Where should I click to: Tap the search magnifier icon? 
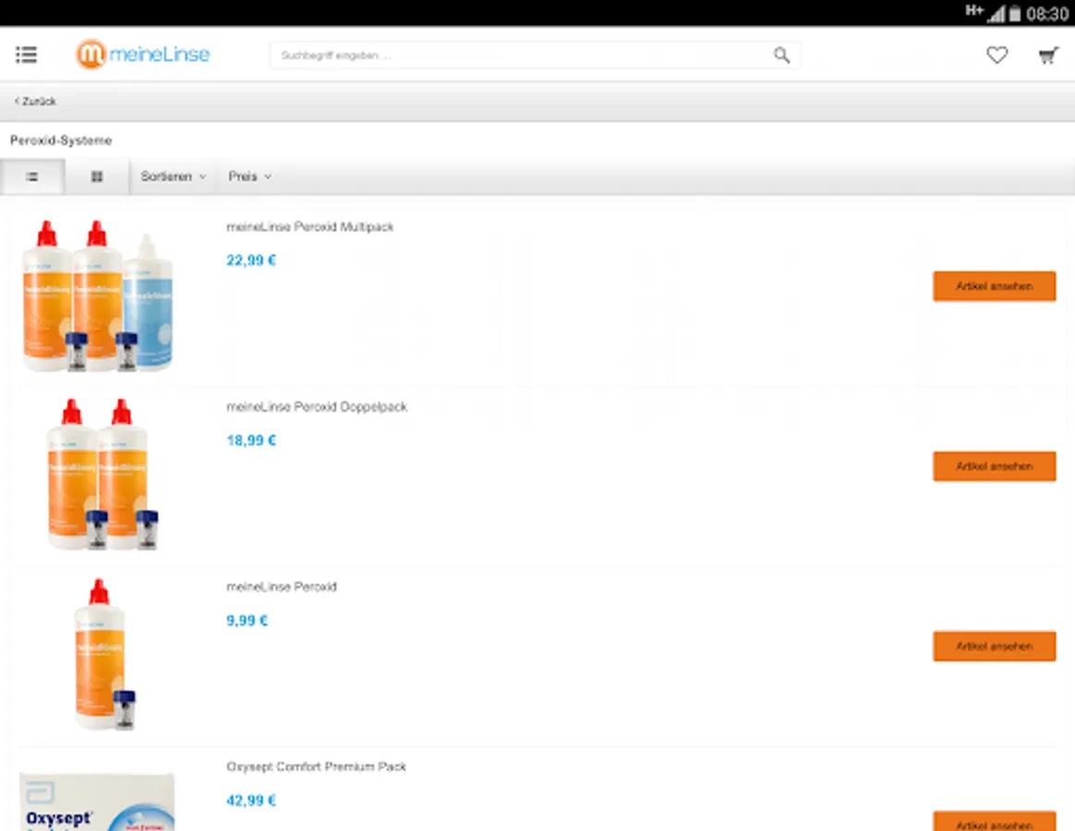pos(781,54)
